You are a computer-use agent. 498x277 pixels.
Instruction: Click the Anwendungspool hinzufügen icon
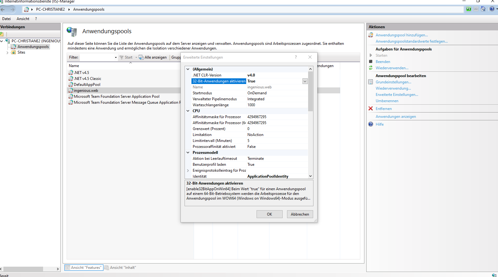point(371,35)
